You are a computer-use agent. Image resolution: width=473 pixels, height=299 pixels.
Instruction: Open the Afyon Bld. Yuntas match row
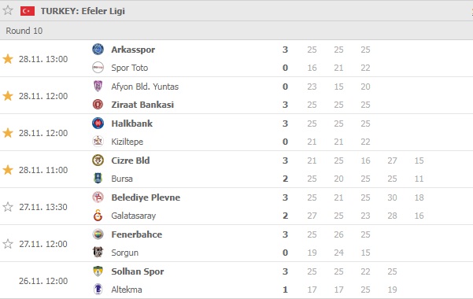236,96
